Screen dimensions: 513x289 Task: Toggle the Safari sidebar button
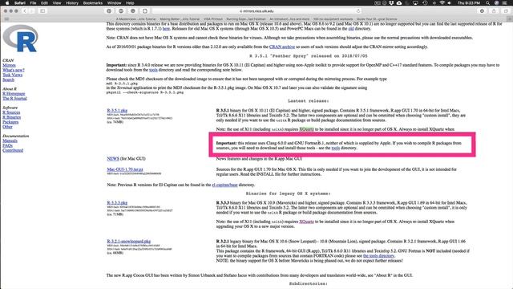(42, 10)
